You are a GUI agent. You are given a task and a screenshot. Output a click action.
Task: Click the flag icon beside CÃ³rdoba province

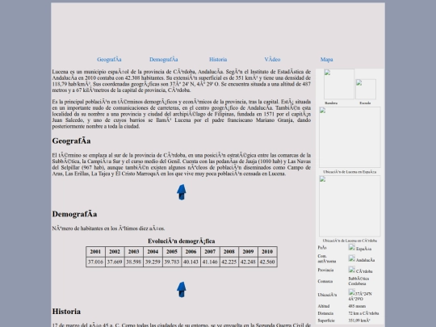pos(352,270)
